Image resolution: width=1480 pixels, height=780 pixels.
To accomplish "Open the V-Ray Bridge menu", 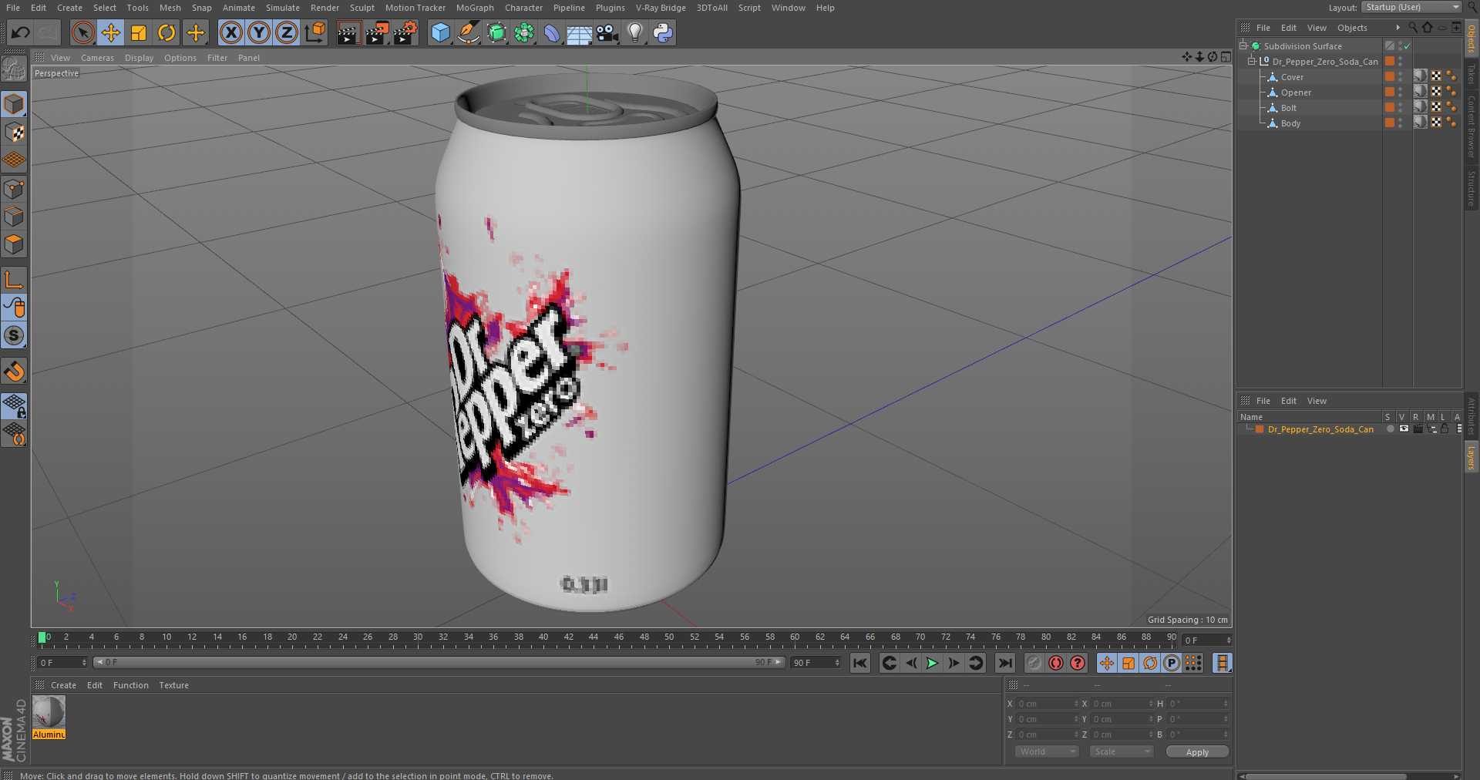I will pos(661,8).
